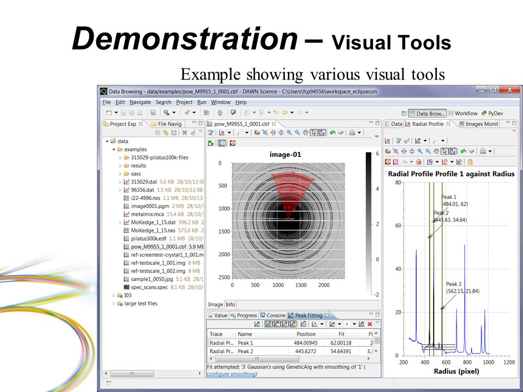Expand the 315029-pilatus100k-files folder
Viewport: 523px width, 392px height.
click(x=120, y=158)
